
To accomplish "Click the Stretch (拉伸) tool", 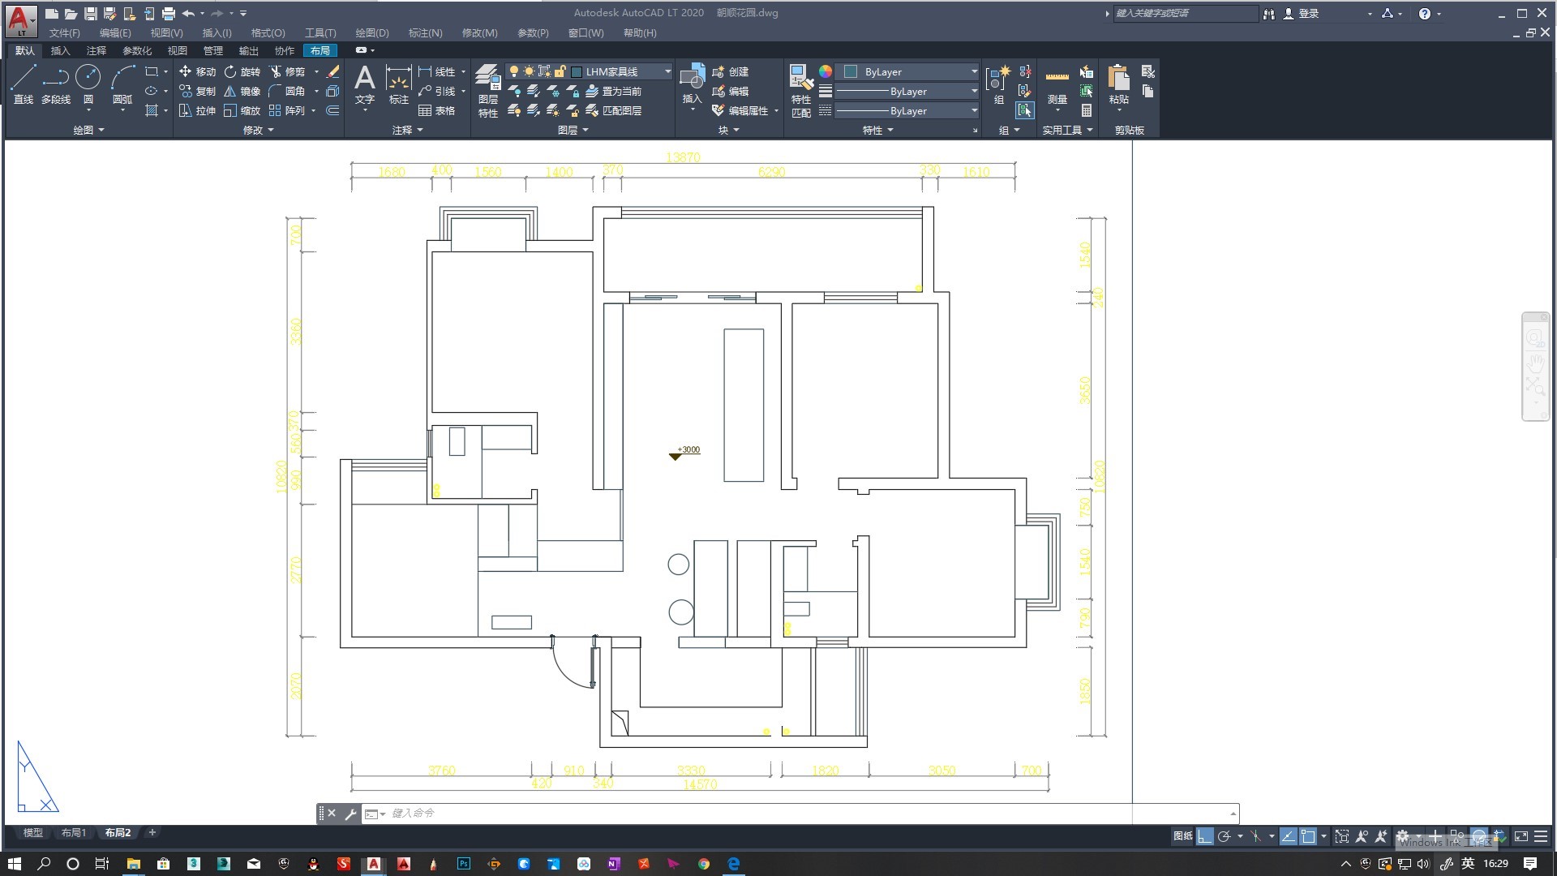I will (197, 110).
